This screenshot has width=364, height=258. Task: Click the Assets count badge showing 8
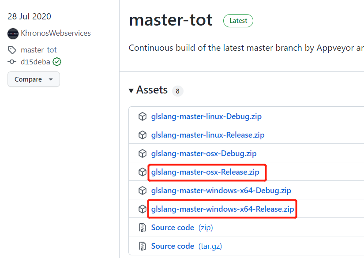(178, 91)
